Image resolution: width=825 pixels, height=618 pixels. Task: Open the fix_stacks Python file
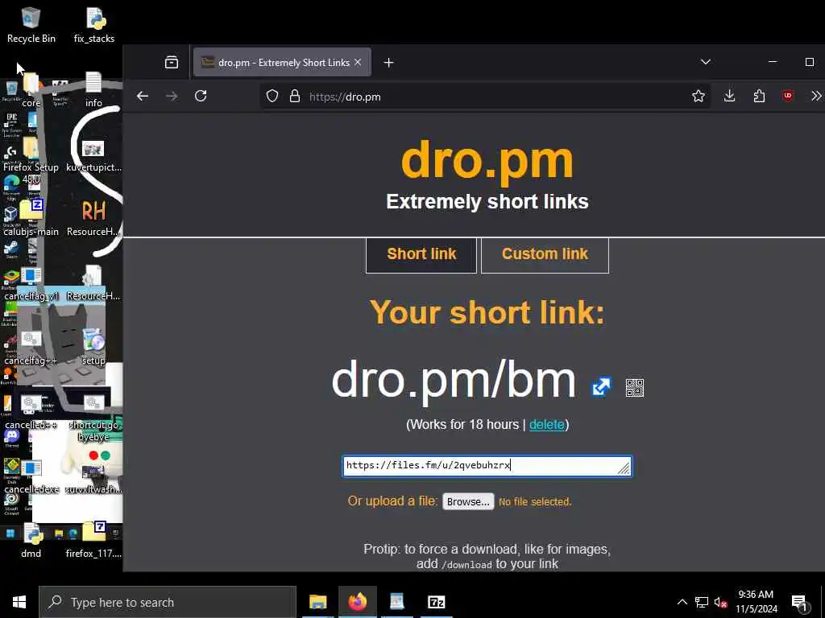[x=94, y=25]
